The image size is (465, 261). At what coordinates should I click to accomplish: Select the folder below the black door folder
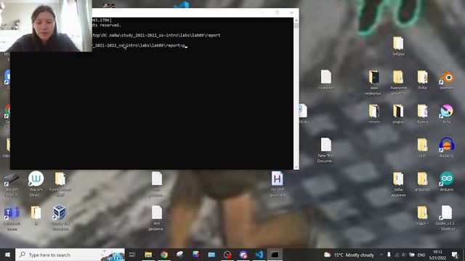coord(374,114)
